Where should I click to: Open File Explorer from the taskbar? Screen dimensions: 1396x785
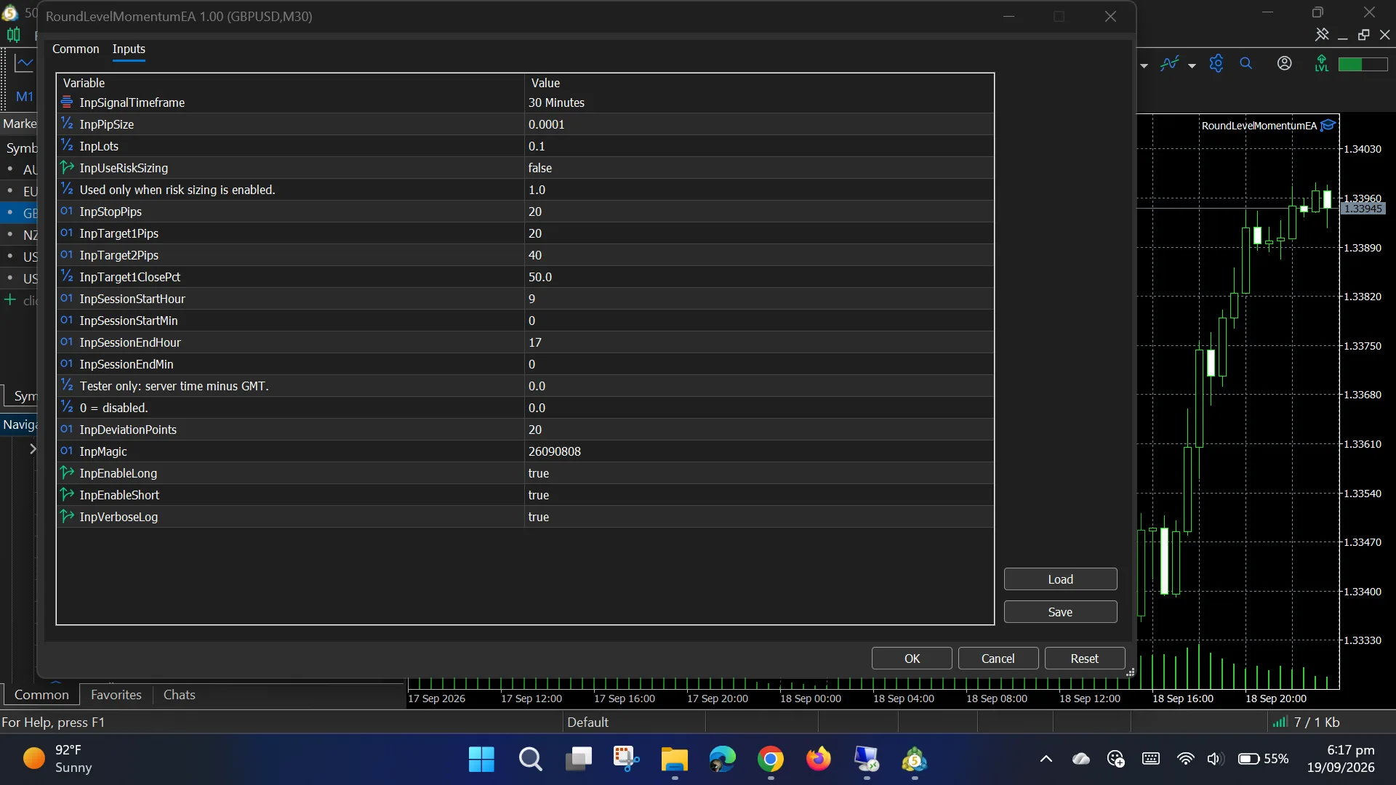point(675,760)
